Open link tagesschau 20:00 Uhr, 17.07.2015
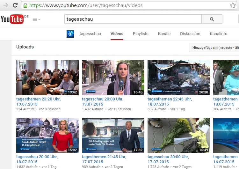 [168, 159]
